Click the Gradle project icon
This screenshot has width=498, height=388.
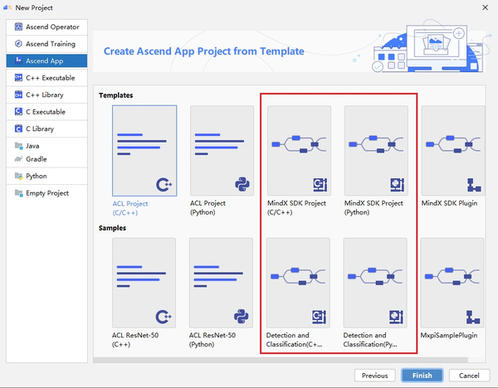click(18, 159)
